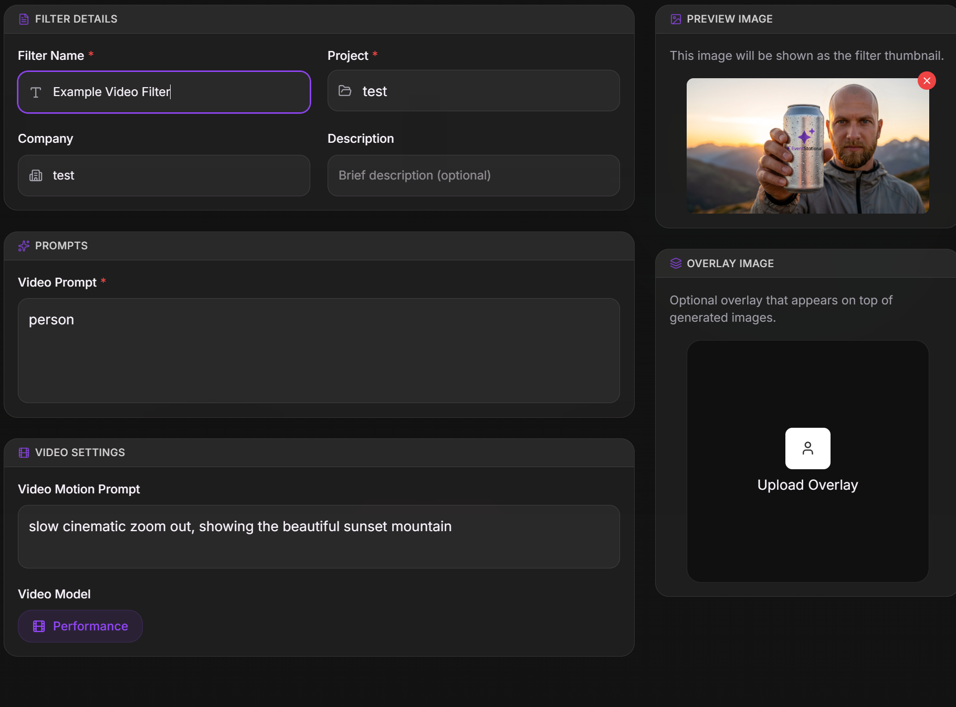Image resolution: width=956 pixels, height=707 pixels.
Task: Click the preview thumbnail of man holding can
Action: (807, 146)
